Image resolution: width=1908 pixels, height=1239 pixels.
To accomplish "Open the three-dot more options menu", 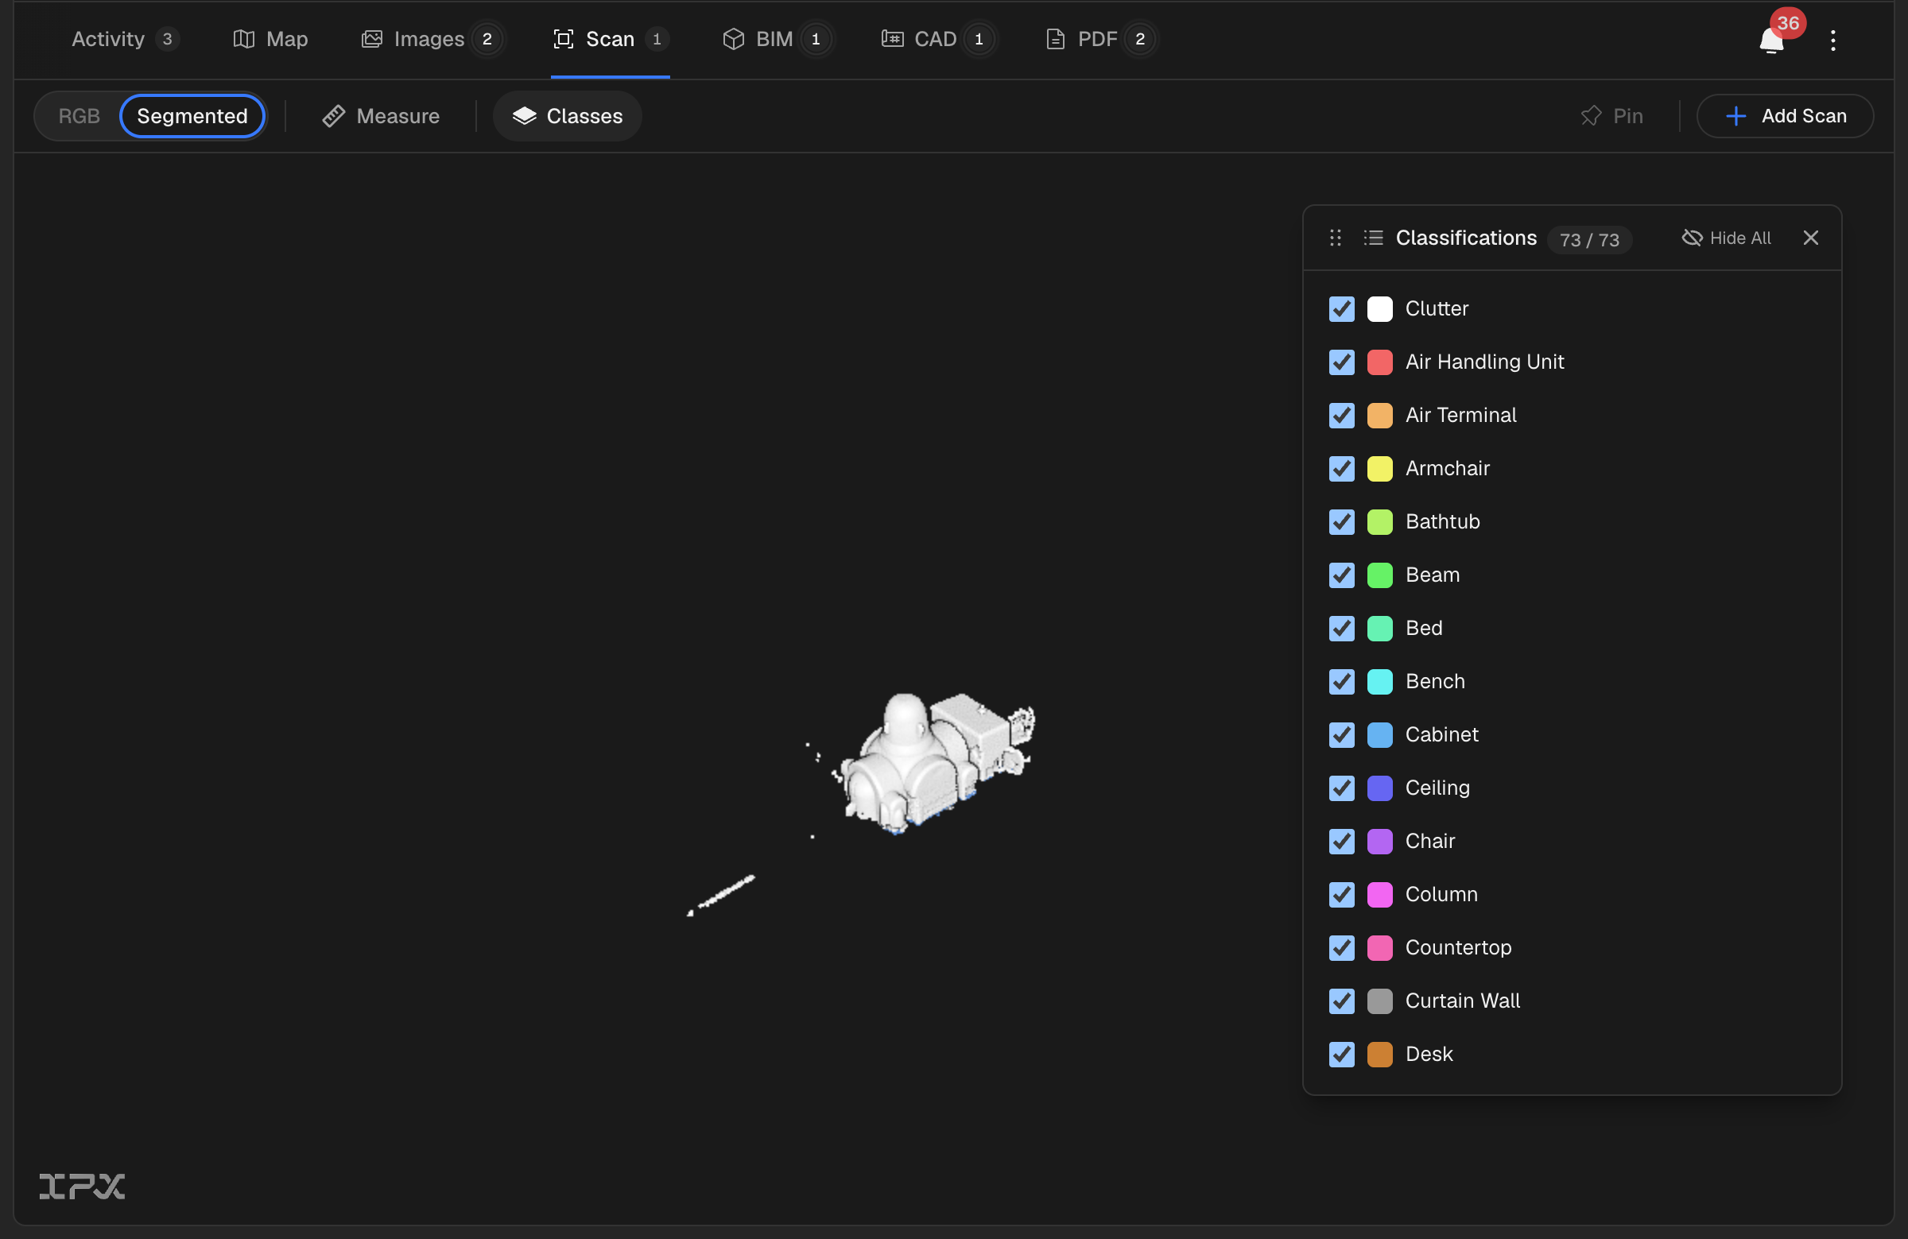I will 1832,40.
